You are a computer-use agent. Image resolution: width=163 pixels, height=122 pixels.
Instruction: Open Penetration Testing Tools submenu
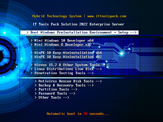click(62, 73)
